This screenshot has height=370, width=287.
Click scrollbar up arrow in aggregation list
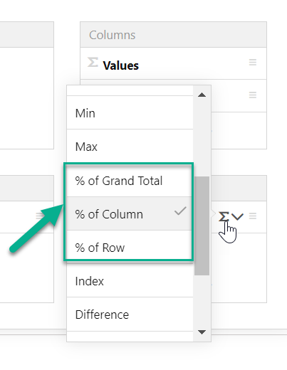202,95
